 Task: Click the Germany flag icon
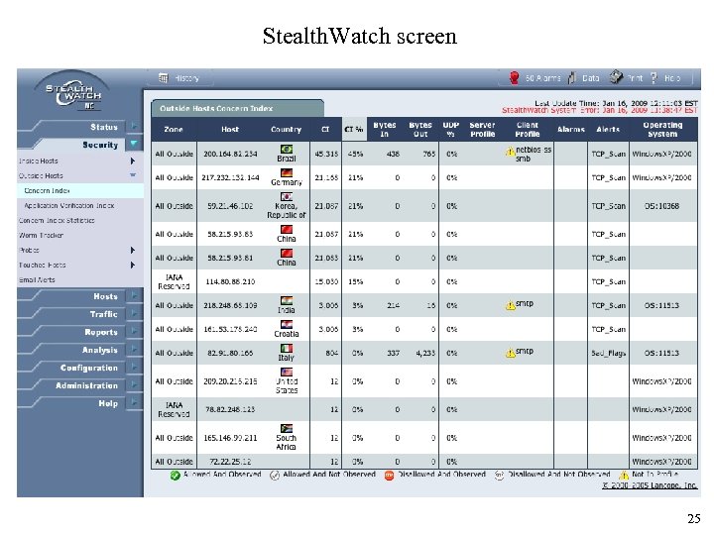tap(287, 172)
